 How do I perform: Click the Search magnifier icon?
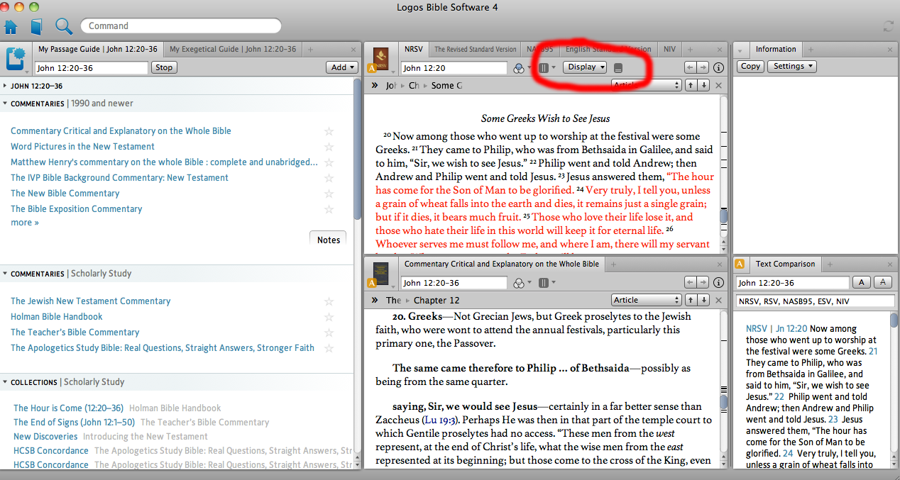[64, 26]
